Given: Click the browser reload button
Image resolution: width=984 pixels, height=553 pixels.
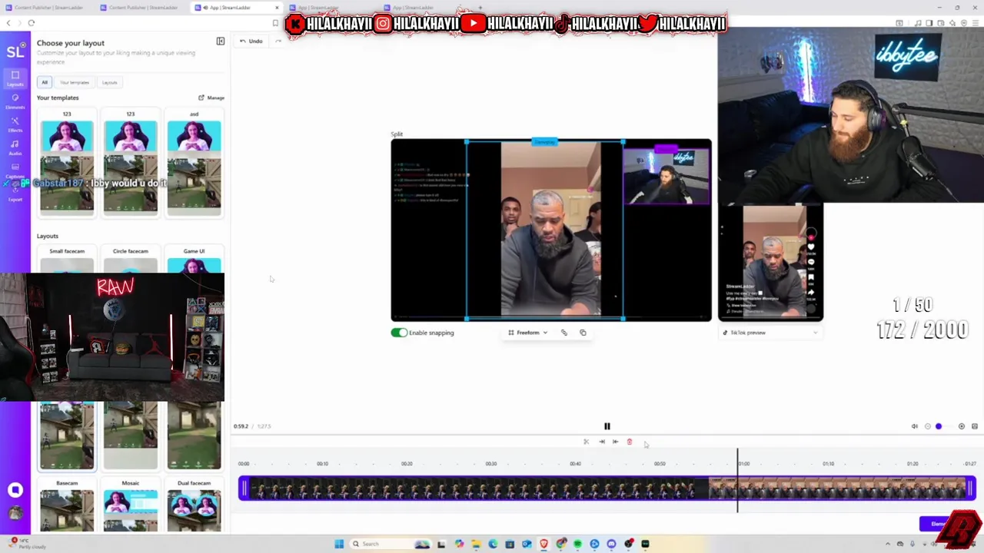Looking at the screenshot, I should click(x=32, y=23).
